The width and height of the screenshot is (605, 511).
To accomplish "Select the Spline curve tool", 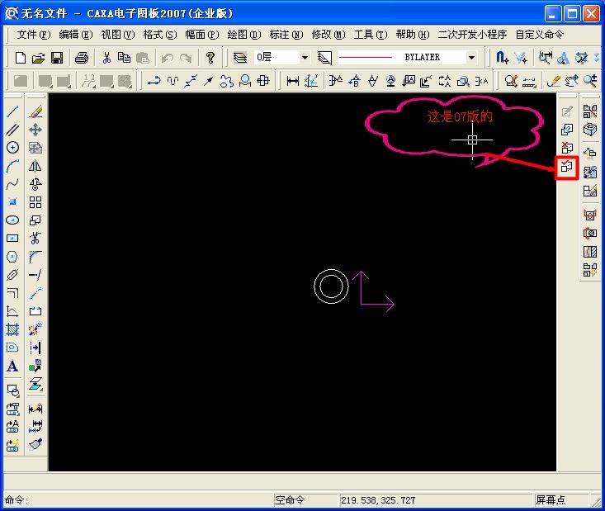I will click(x=12, y=184).
